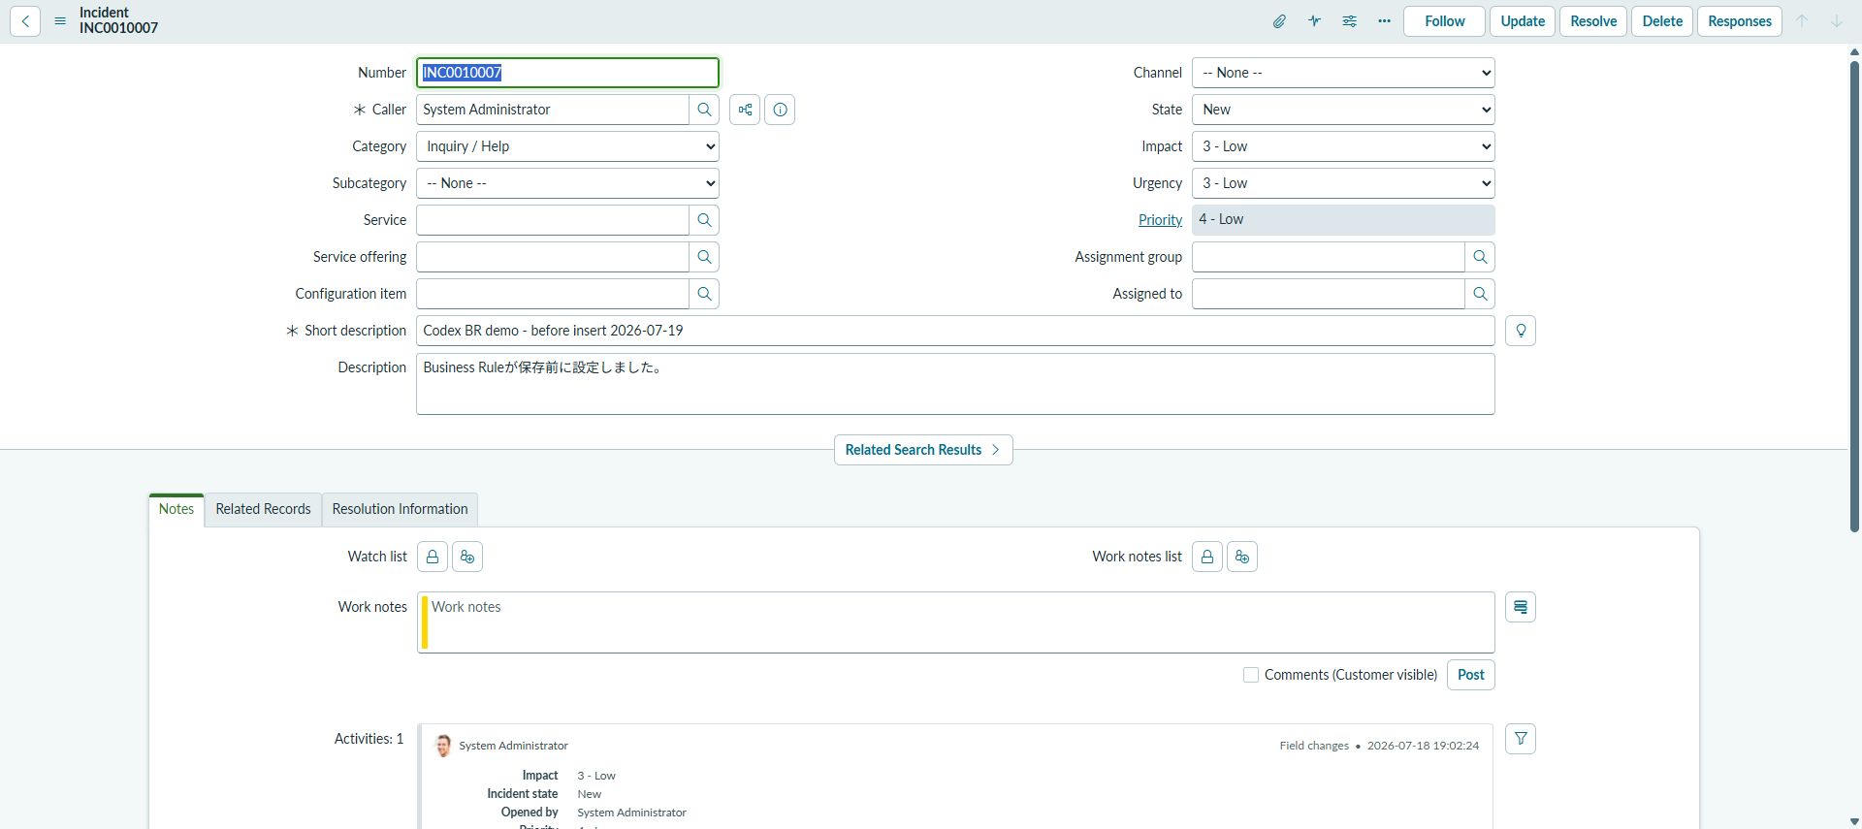
Task: Click the 'Field changes' activity text
Action: pyautogui.click(x=1314, y=746)
